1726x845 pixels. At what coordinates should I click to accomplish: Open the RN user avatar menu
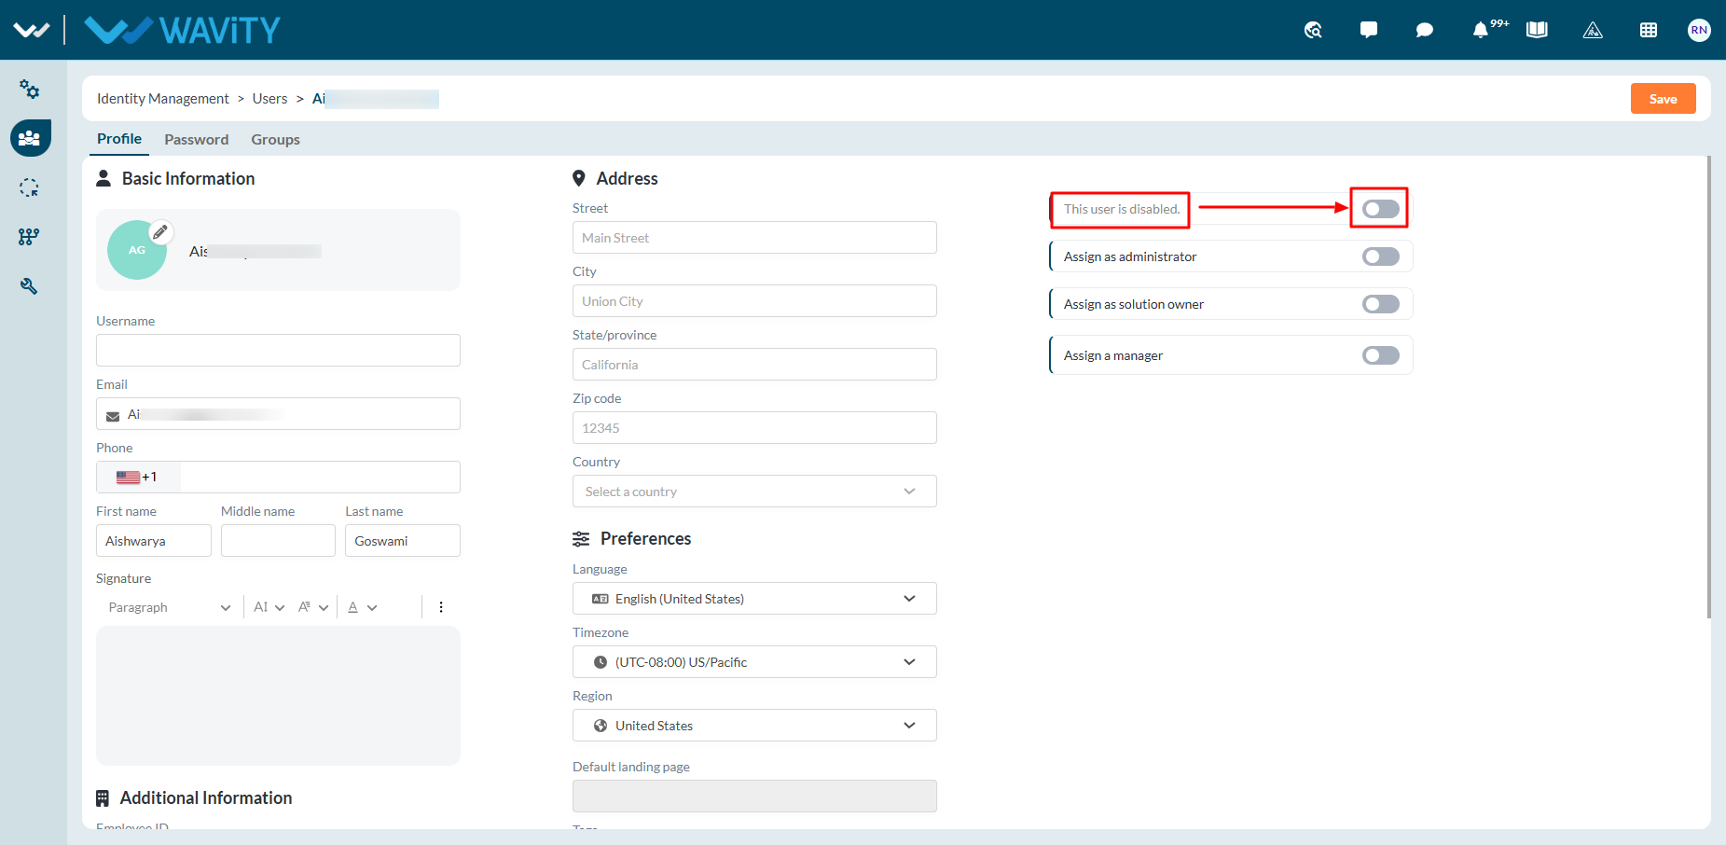pos(1699,30)
